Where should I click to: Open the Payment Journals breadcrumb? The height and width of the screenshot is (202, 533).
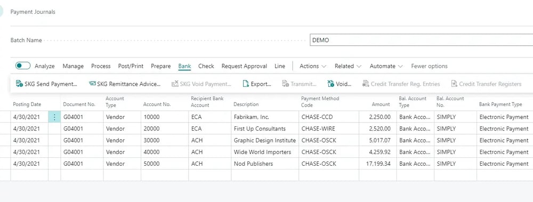click(33, 12)
